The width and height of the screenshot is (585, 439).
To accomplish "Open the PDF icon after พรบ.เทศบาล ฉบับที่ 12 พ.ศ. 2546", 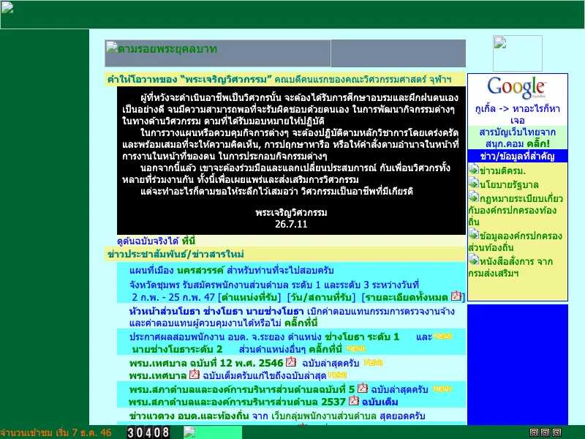I will 291,361.
